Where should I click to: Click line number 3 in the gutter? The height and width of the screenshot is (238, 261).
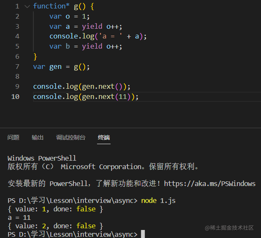17,26
